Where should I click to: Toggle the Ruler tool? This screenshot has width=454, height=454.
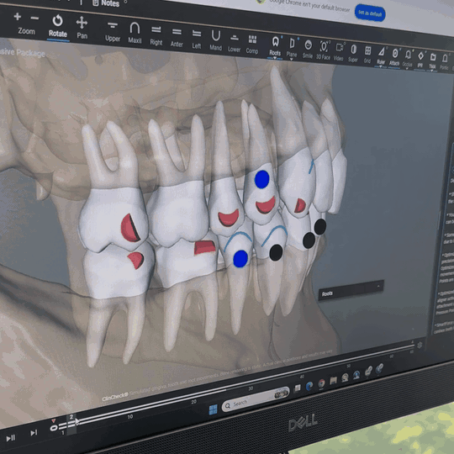point(381,55)
